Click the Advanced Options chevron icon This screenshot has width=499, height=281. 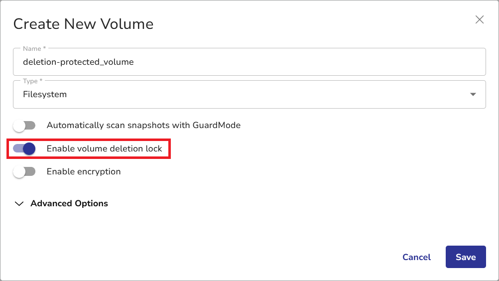click(x=19, y=203)
